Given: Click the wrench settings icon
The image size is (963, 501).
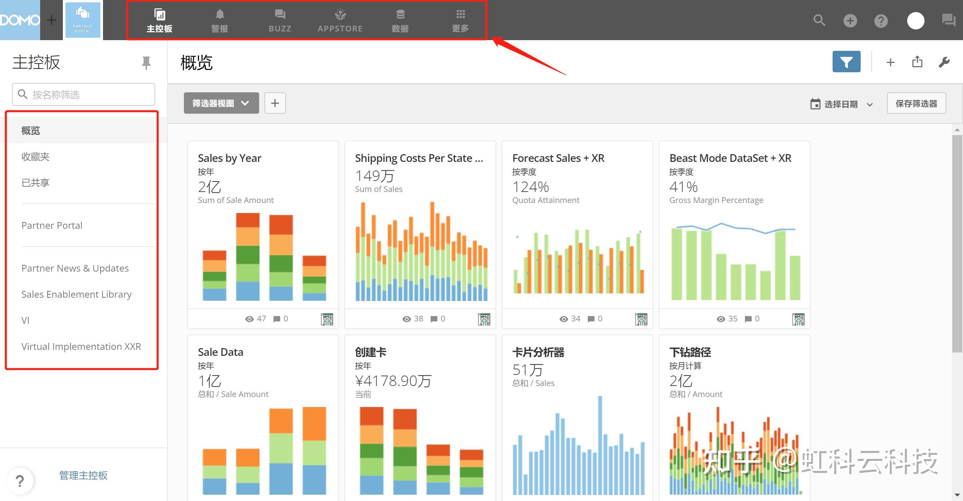Looking at the screenshot, I should [x=944, y=62].
